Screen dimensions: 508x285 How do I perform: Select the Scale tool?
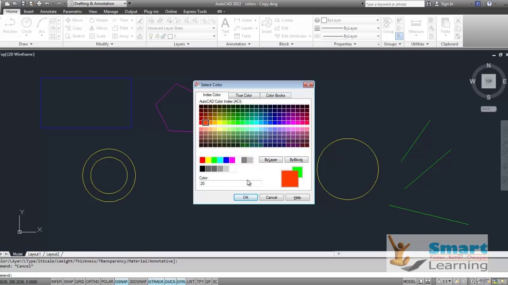[97, 36]
